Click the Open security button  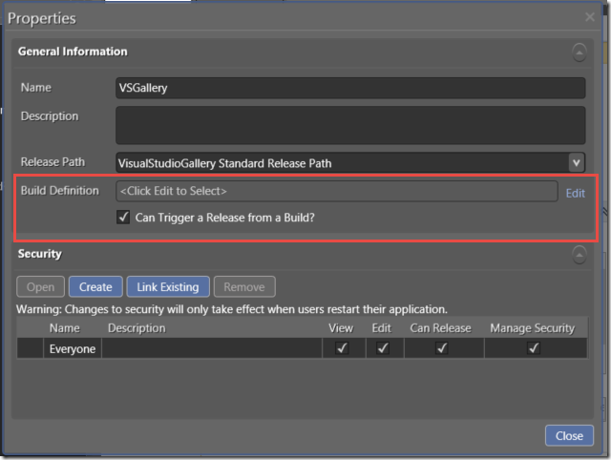pyautogui.click(x=40, y=286)
